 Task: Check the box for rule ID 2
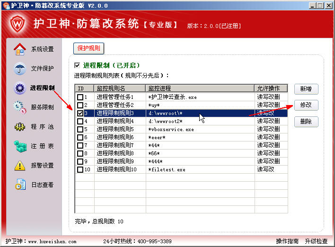coord(80,105)
